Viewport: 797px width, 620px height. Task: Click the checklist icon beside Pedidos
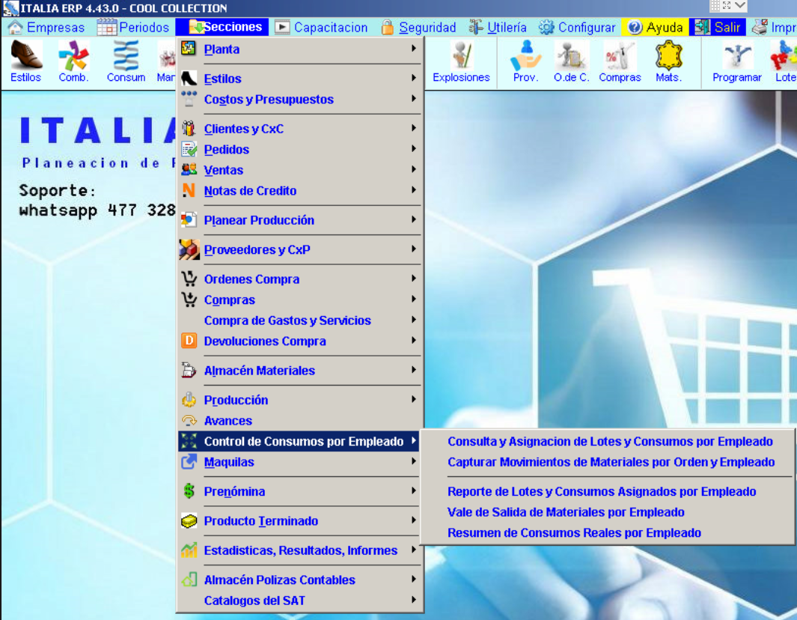pyautogui.click(x=189, y=149)
